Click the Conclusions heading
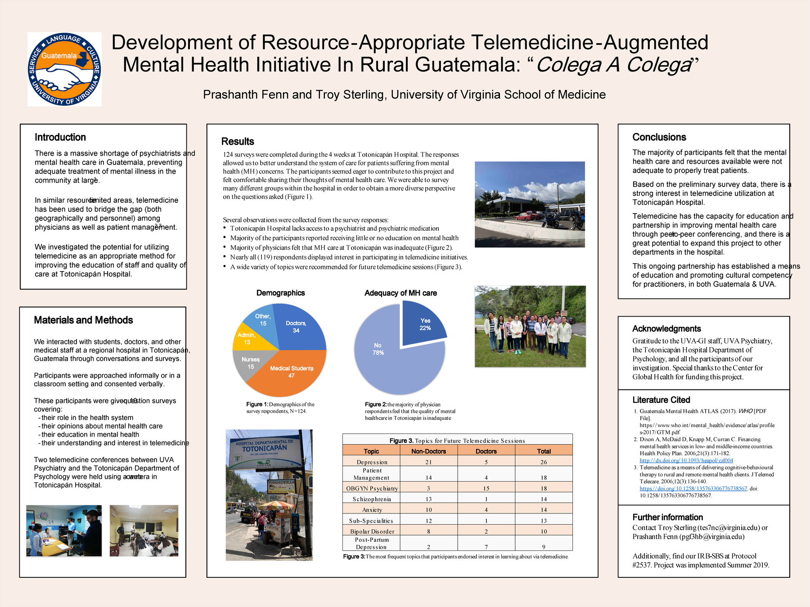 (x=659, y=137)
